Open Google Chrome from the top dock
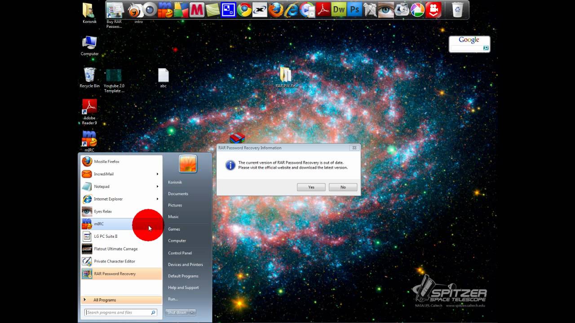Viewport: 575px width, 323px height. pos(244,9)
